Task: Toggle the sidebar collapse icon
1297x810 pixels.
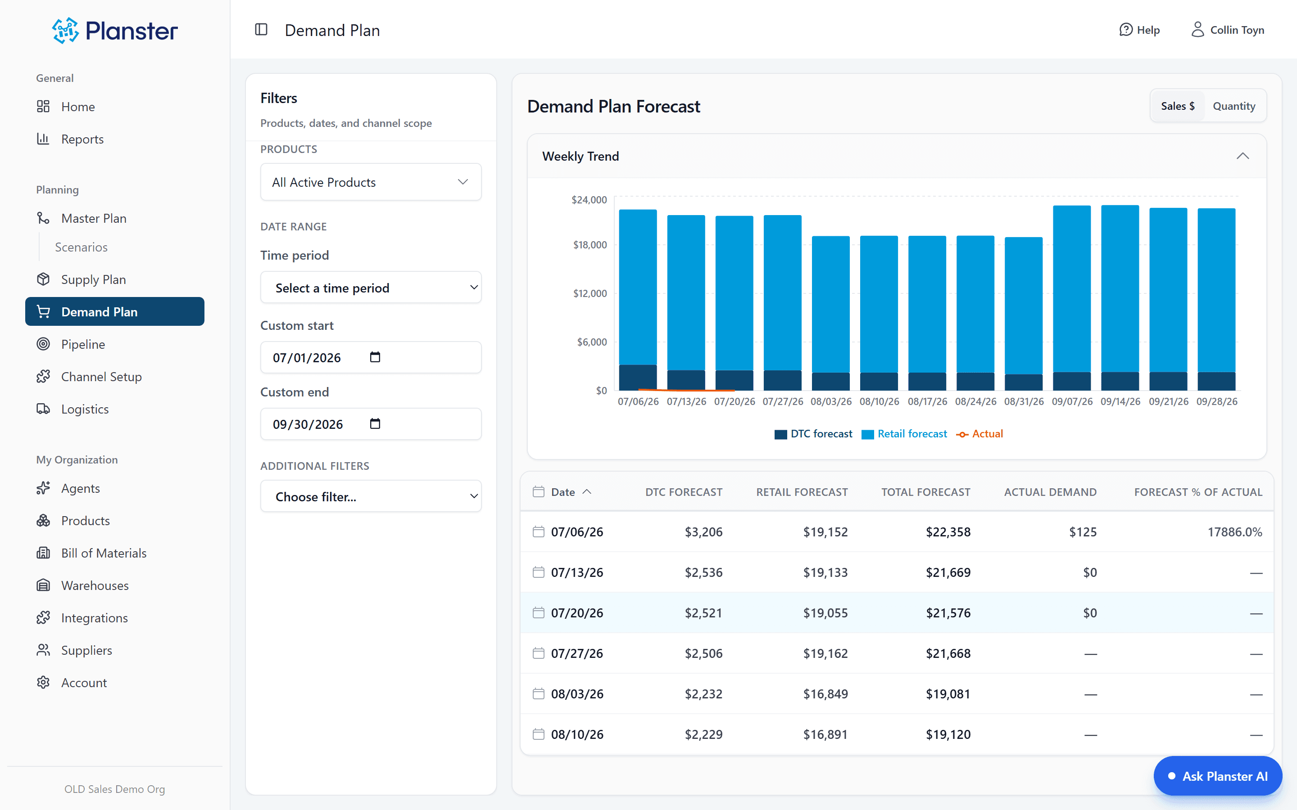Action: pyautogui.click(x=261, y=29)
